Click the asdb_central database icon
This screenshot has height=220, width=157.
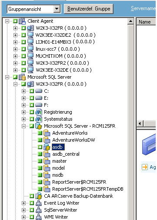(x=47, y=154)
